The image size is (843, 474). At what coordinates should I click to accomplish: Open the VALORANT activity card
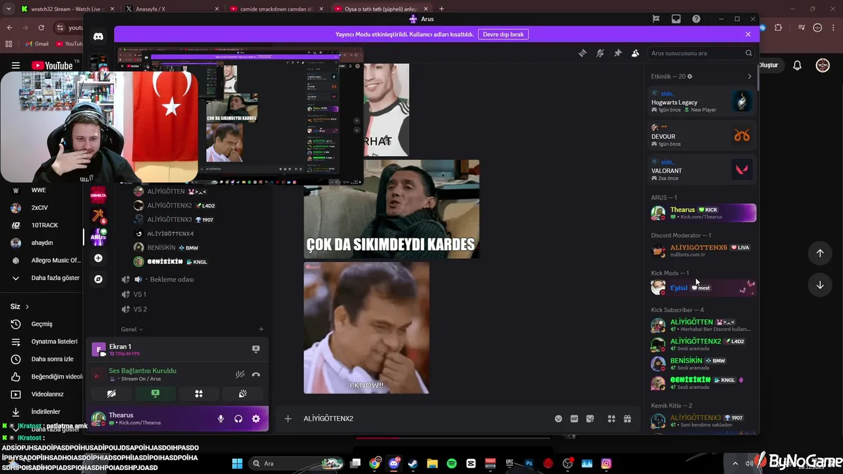702,171
